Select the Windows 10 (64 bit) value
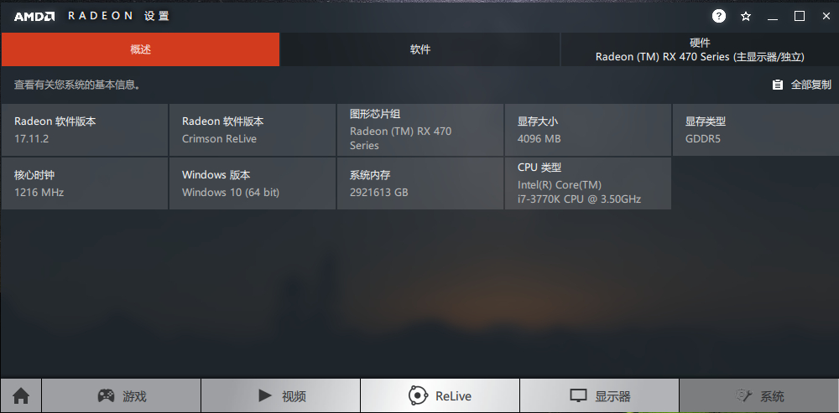This screenshot has width=839, height=413. point(231,193)
